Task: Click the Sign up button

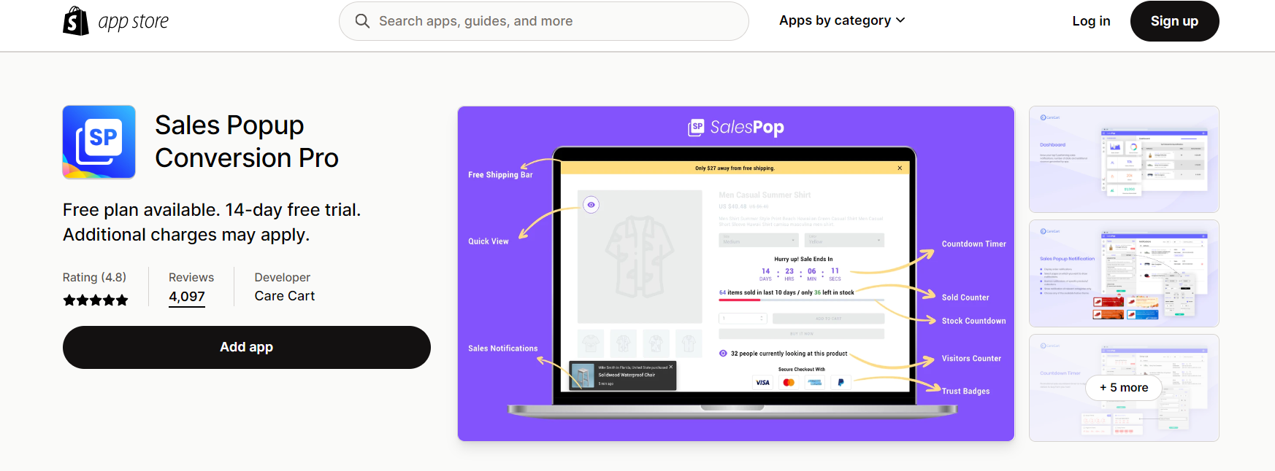Action: pos(1174,21)
